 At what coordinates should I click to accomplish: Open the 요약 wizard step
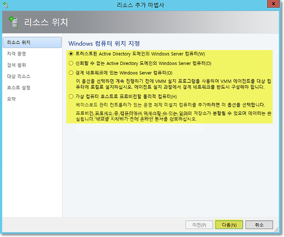coord(11,99)
